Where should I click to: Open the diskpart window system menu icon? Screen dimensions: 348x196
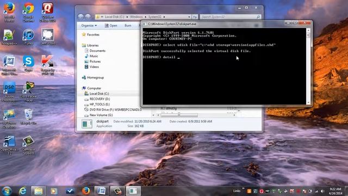(144, 24)
